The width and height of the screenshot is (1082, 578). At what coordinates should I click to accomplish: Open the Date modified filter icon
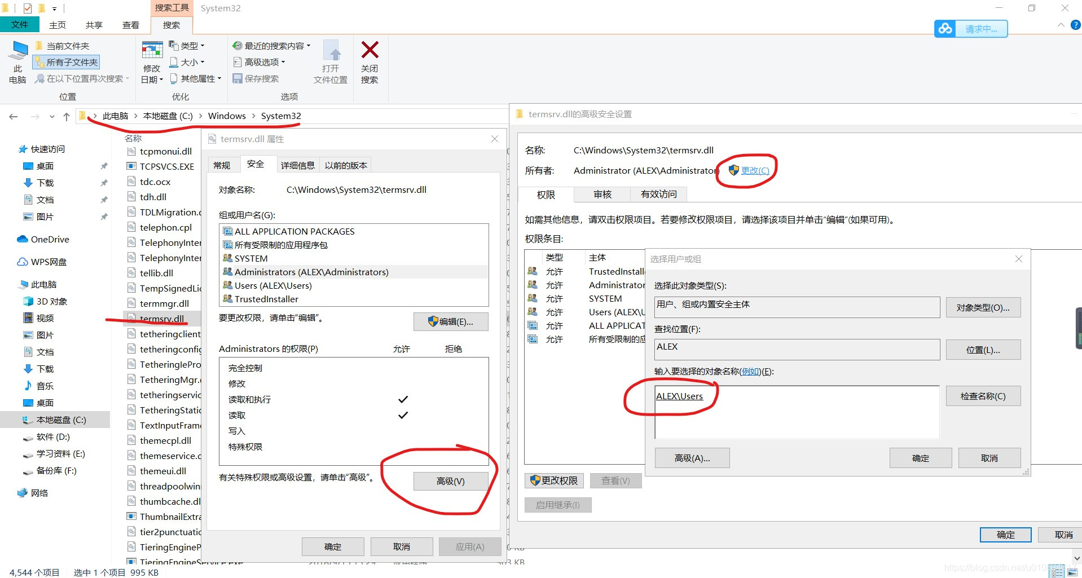(152, 62)
